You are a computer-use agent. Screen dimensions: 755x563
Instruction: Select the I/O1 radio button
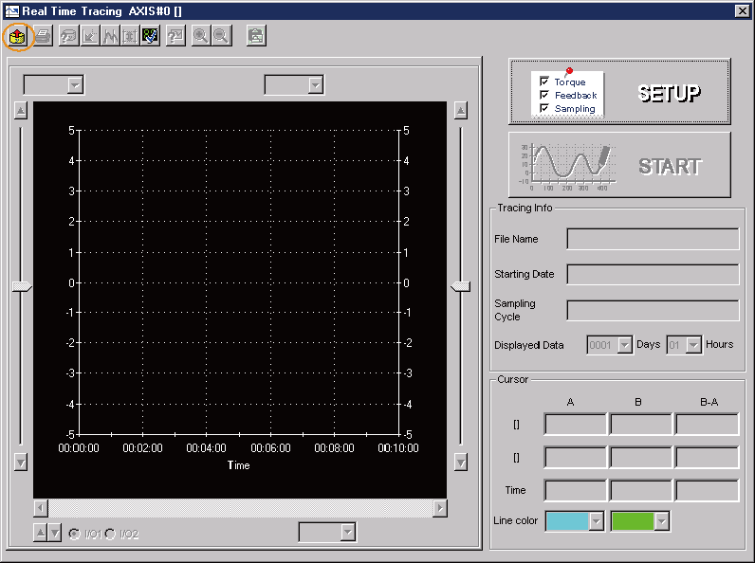tap(74, 534)
